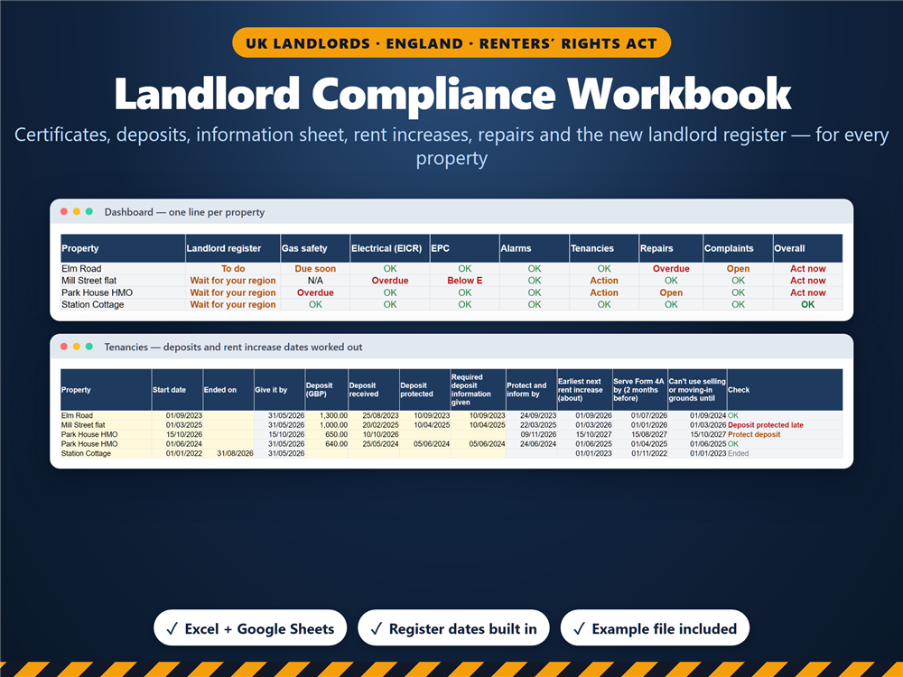Select the 'Register dates built in' pill

(453, 628)
